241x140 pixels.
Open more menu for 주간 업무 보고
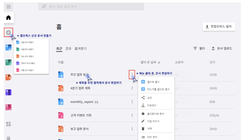pos(132,75)
